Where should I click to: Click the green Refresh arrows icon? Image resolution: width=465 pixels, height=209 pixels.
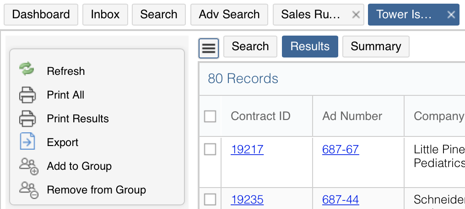(x=27, y=69)
